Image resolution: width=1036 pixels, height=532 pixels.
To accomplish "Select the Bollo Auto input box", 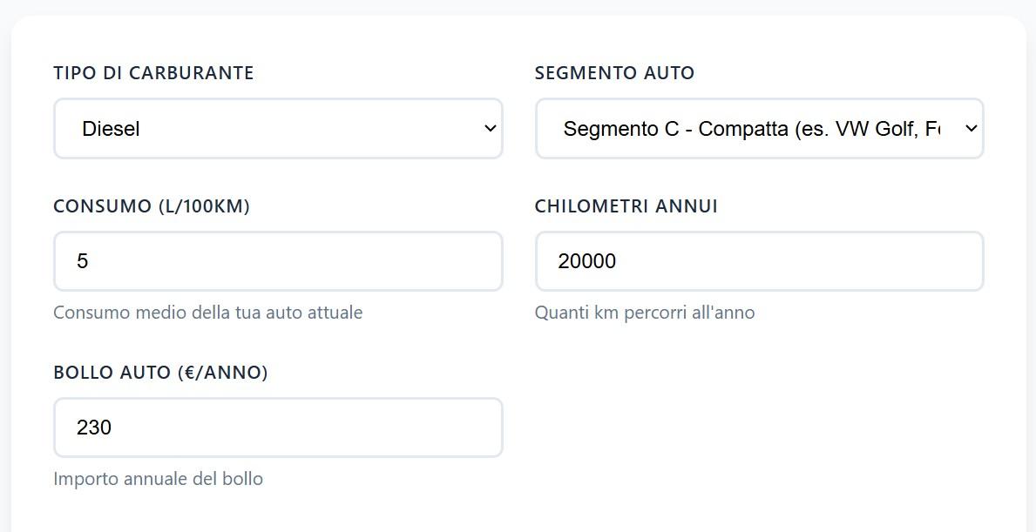I will pyautogui.click(x=278, y=428).
